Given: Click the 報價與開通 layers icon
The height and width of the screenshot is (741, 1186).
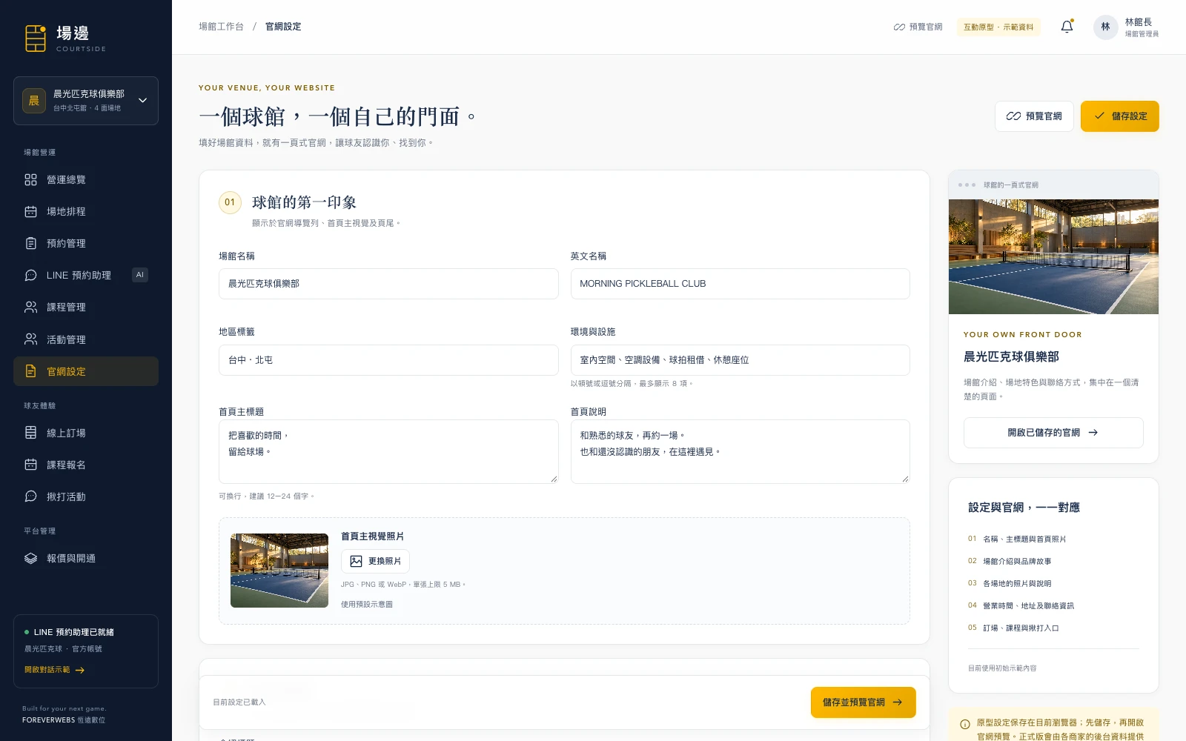Looking at the screenshot, I should click(x=30, y=558).
